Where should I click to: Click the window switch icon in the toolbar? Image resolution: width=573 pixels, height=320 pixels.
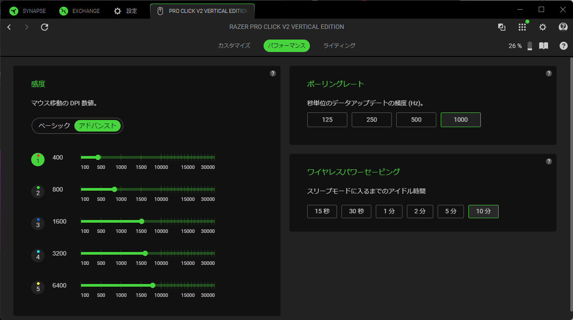pos(502,27)
